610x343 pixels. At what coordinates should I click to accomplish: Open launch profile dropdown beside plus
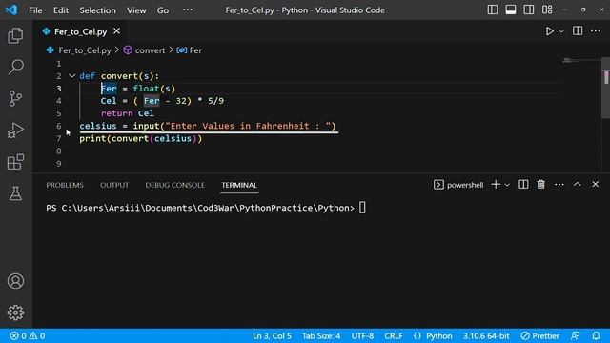[x=507, y=185]
